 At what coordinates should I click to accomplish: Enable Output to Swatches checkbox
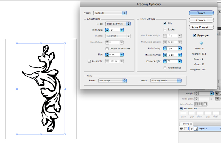click(x=107, y=49)
